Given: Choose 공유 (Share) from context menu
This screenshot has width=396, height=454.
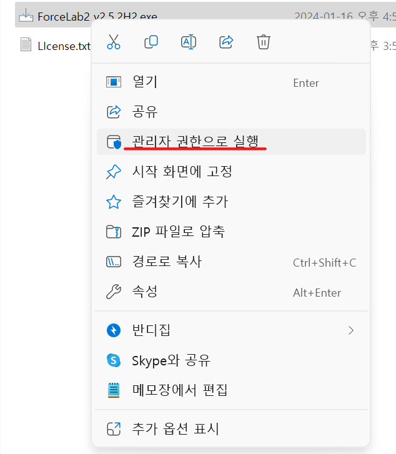Looking at the screenshot, I should point(231,112).
